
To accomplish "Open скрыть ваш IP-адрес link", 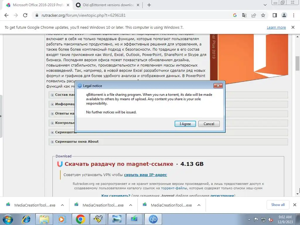I will [x=145, y=175].
